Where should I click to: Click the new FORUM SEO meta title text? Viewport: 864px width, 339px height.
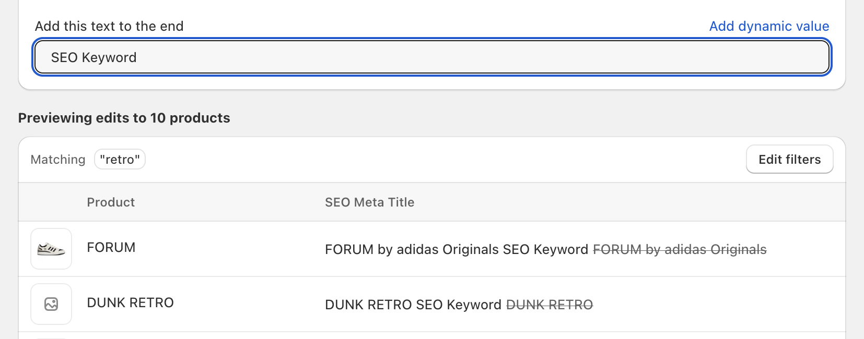(457, 249)
